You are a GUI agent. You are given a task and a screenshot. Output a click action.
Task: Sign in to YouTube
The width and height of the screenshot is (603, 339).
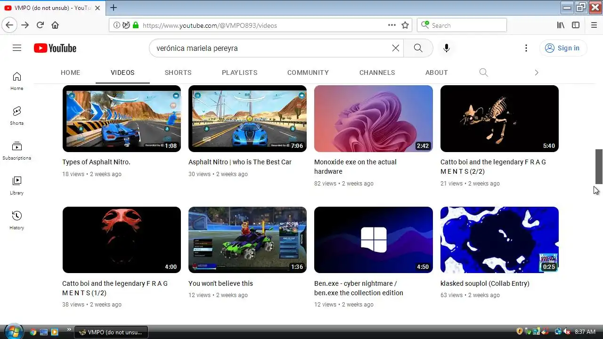pyautogui.click(x=562, y=48)
